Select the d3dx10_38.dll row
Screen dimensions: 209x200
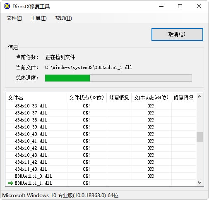tap(101, 120)
